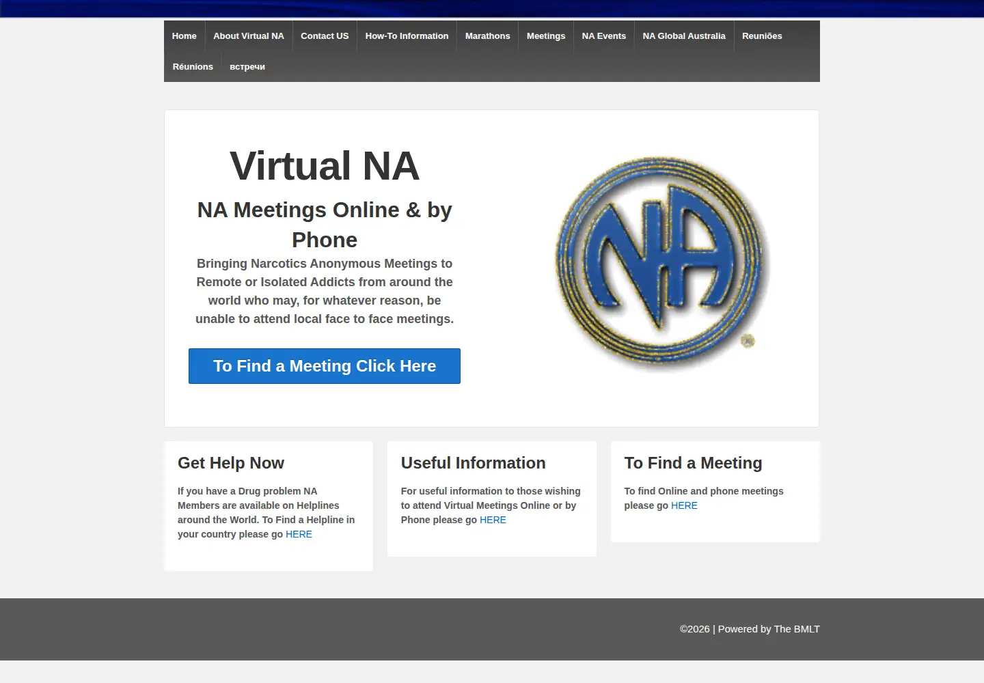The image size is (984, 683).
Task: Open the Contact US page
Action: point(325,36)
